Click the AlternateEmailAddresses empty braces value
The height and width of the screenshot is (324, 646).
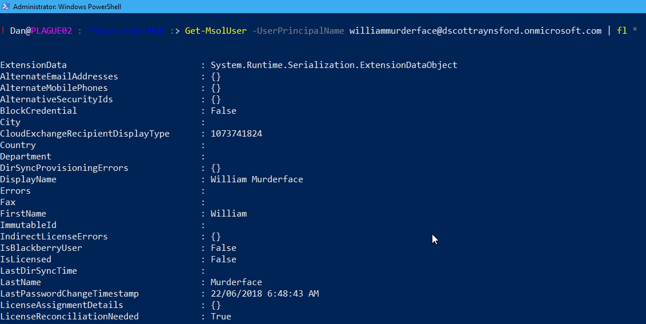216,76
